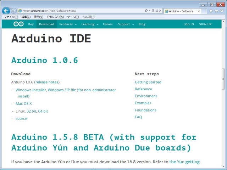
Task: Click the compatibility view icon
Action: [x=153, y=11]
